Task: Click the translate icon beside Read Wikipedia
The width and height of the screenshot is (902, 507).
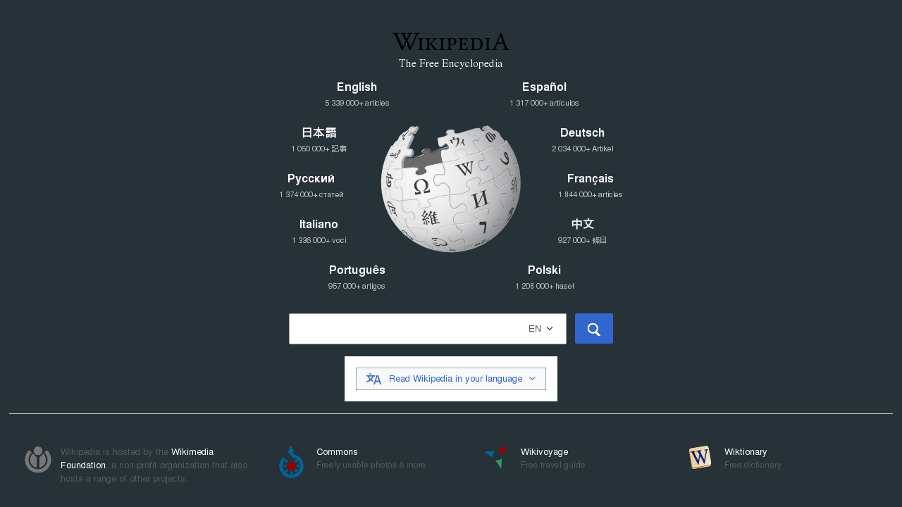Action: [373, 379]
